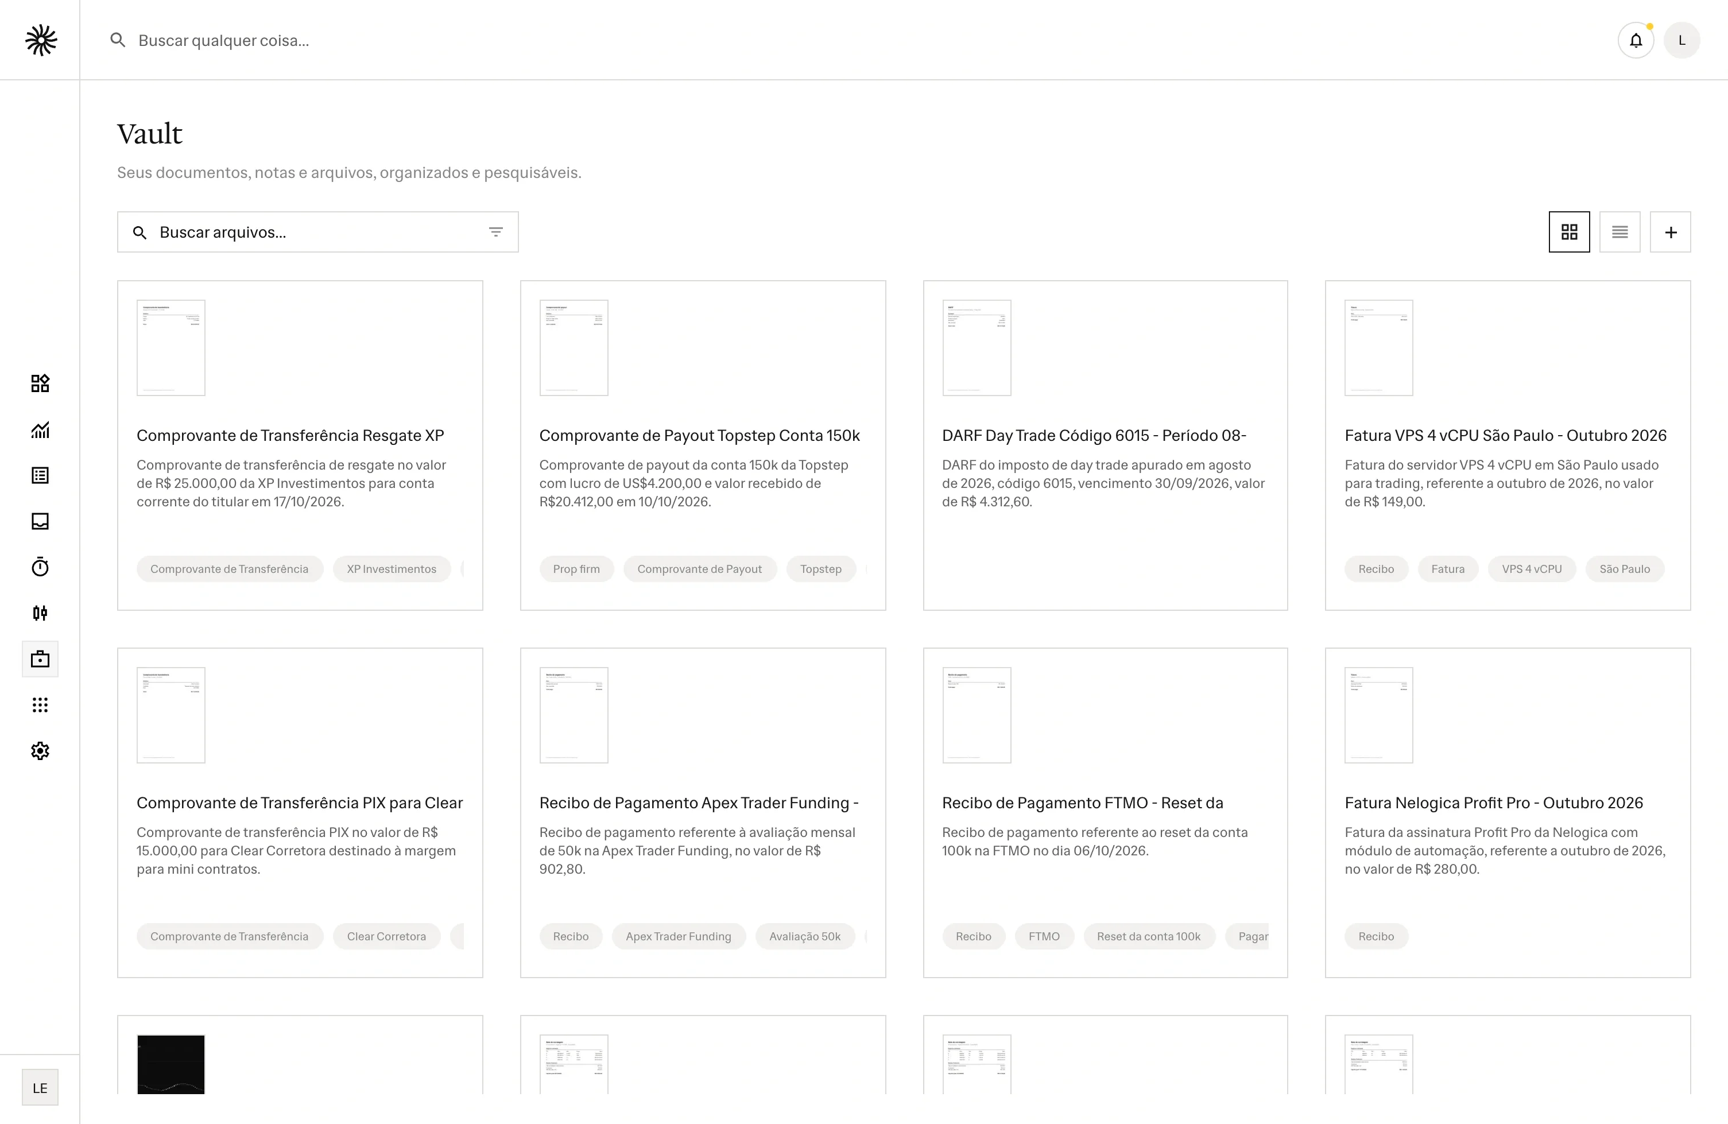Open DARF Day Trade Código 6015 title
This screenshot has width=1728, height=1124.
point(1094,436)
